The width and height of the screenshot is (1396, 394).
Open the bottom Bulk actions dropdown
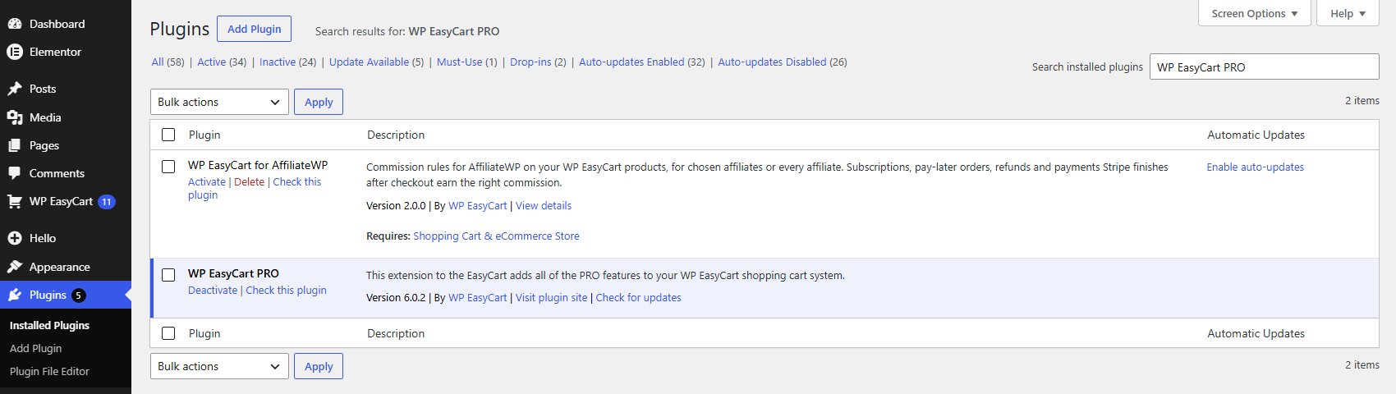point(219,366)
